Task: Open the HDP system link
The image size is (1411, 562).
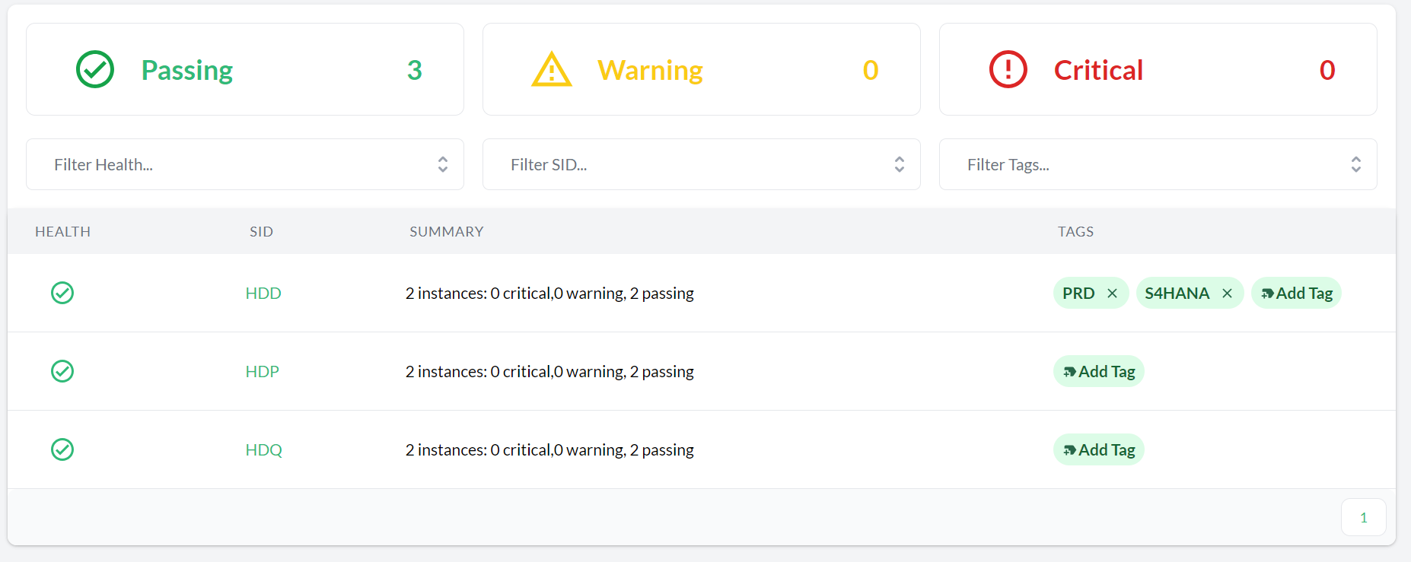Action: pos(262,372)
